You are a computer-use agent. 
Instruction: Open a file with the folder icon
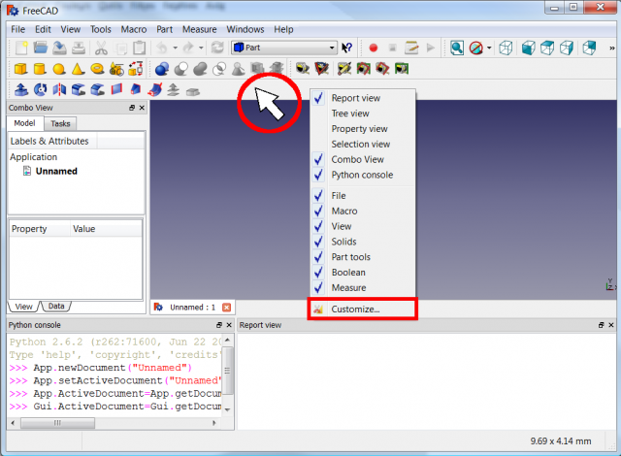tap(41, 48)
